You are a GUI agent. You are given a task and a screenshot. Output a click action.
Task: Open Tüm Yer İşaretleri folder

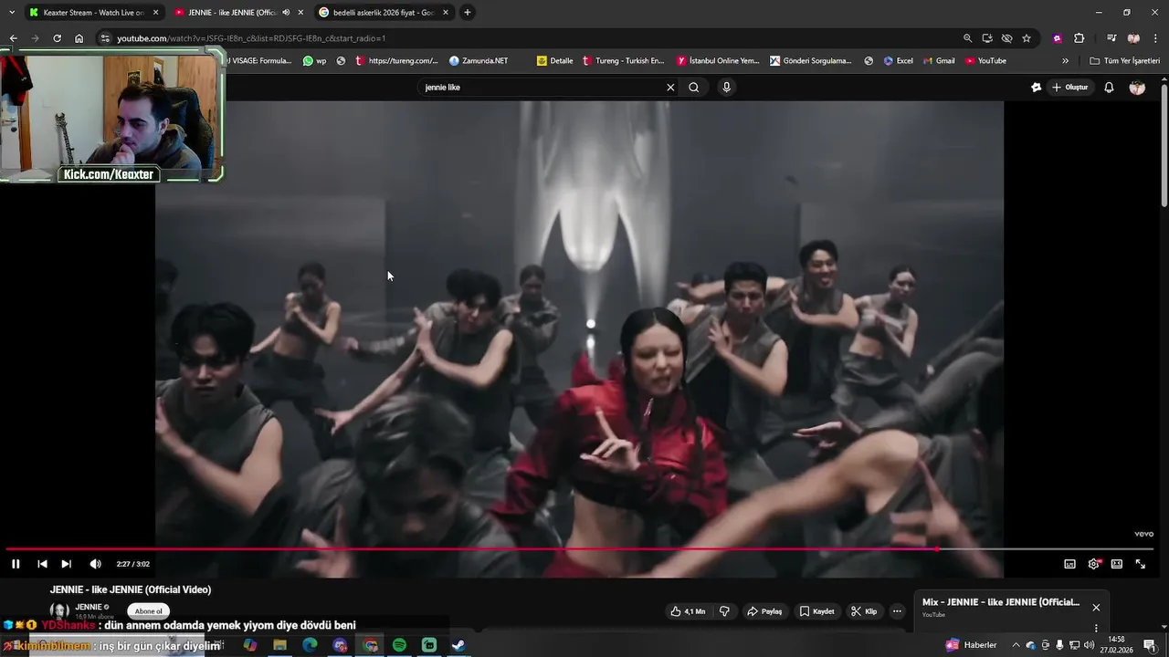point(1124,61)
